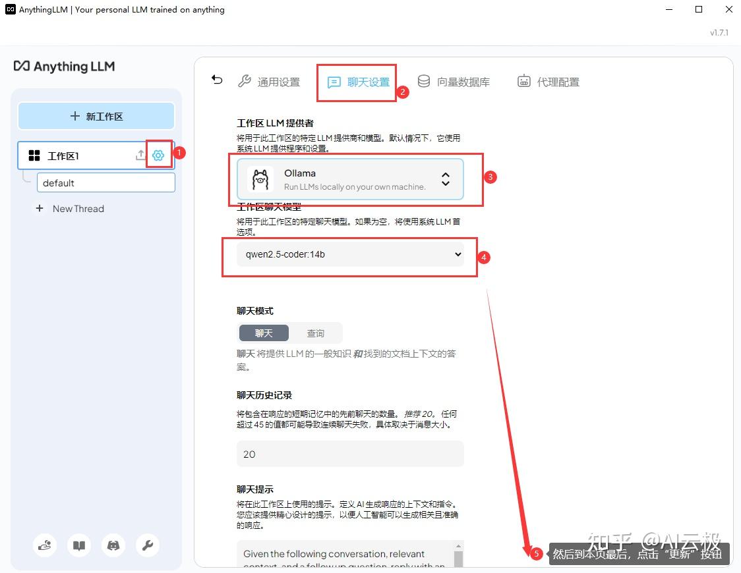Viewport: 741px width, 573px height.
Task: Open the Discord community icon at bottom left
Action: [x=113, y=545]
